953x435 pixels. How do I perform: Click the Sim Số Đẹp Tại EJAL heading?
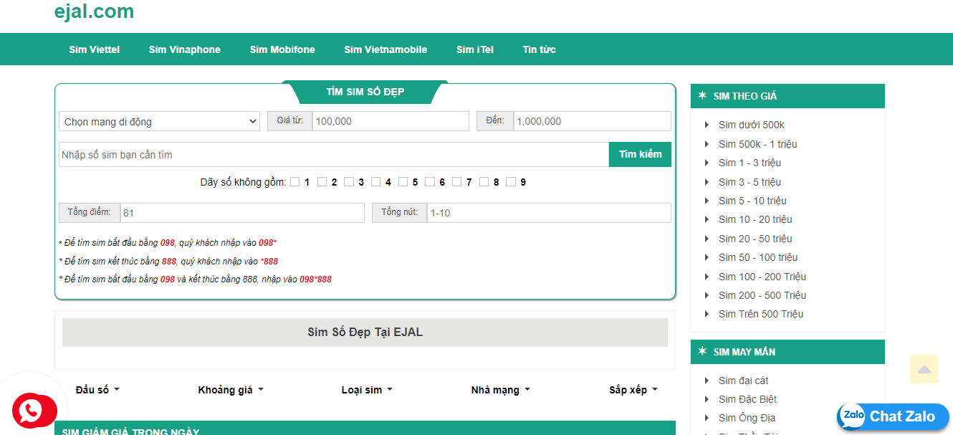pos(365,333)
